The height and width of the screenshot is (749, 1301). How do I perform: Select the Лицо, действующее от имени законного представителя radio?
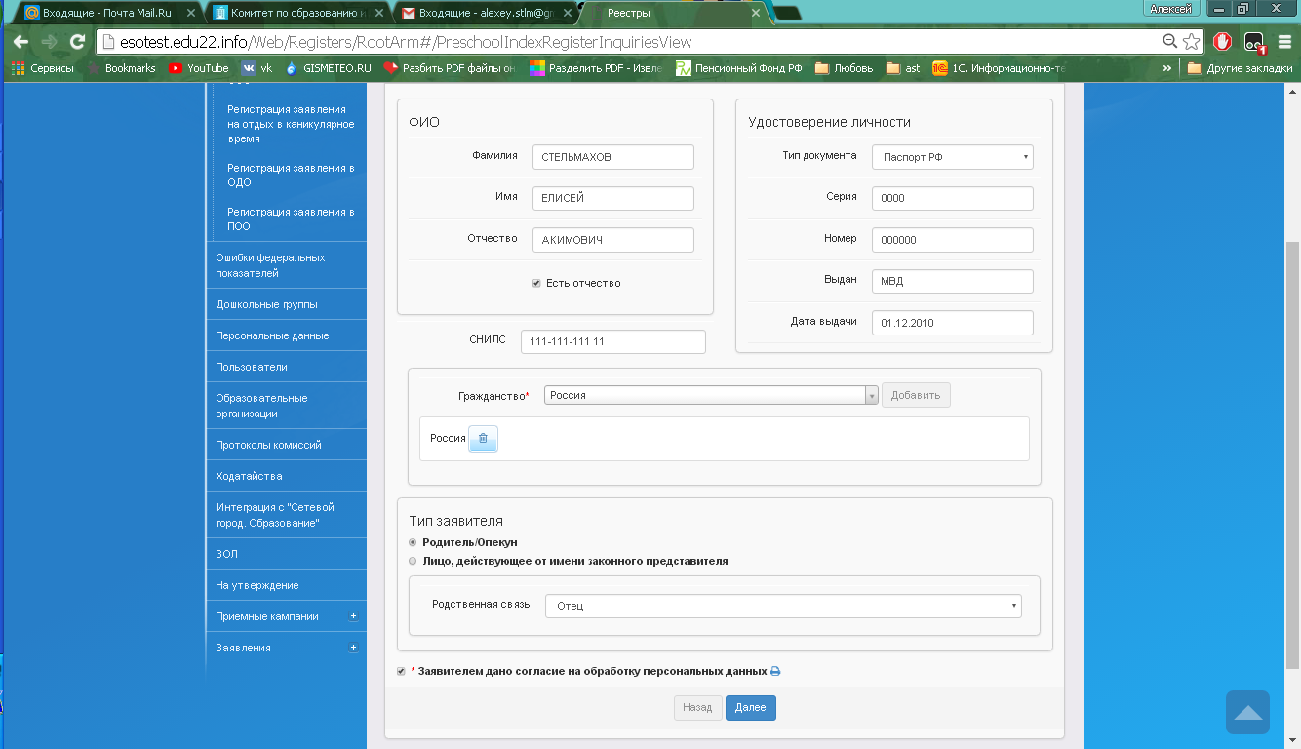[x=414, y=561]
